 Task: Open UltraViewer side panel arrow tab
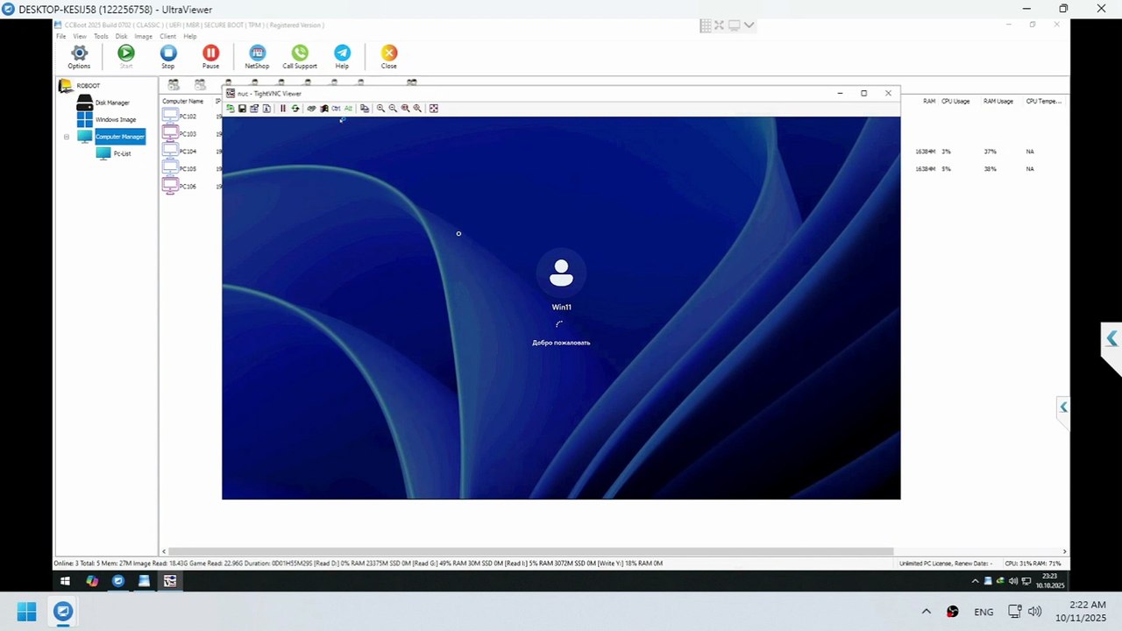click(1111, 338)
